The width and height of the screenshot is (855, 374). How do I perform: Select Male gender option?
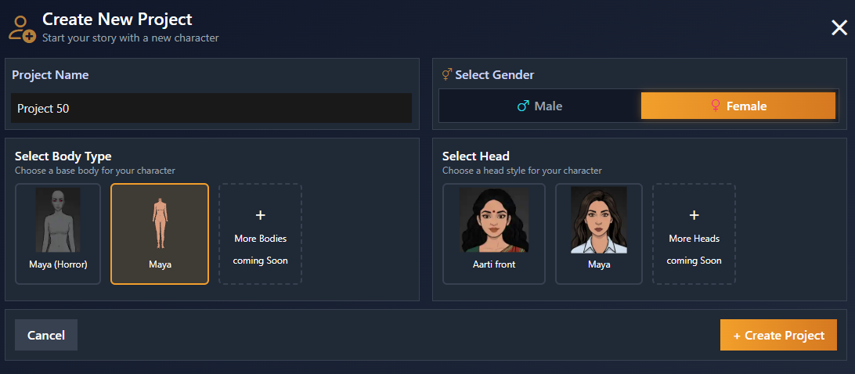[x=539, y=106]
